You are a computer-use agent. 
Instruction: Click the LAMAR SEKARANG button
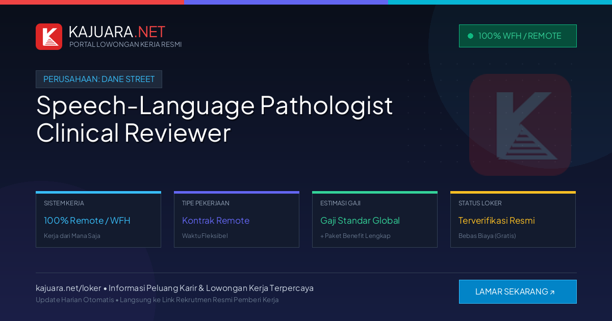[518, 291]
